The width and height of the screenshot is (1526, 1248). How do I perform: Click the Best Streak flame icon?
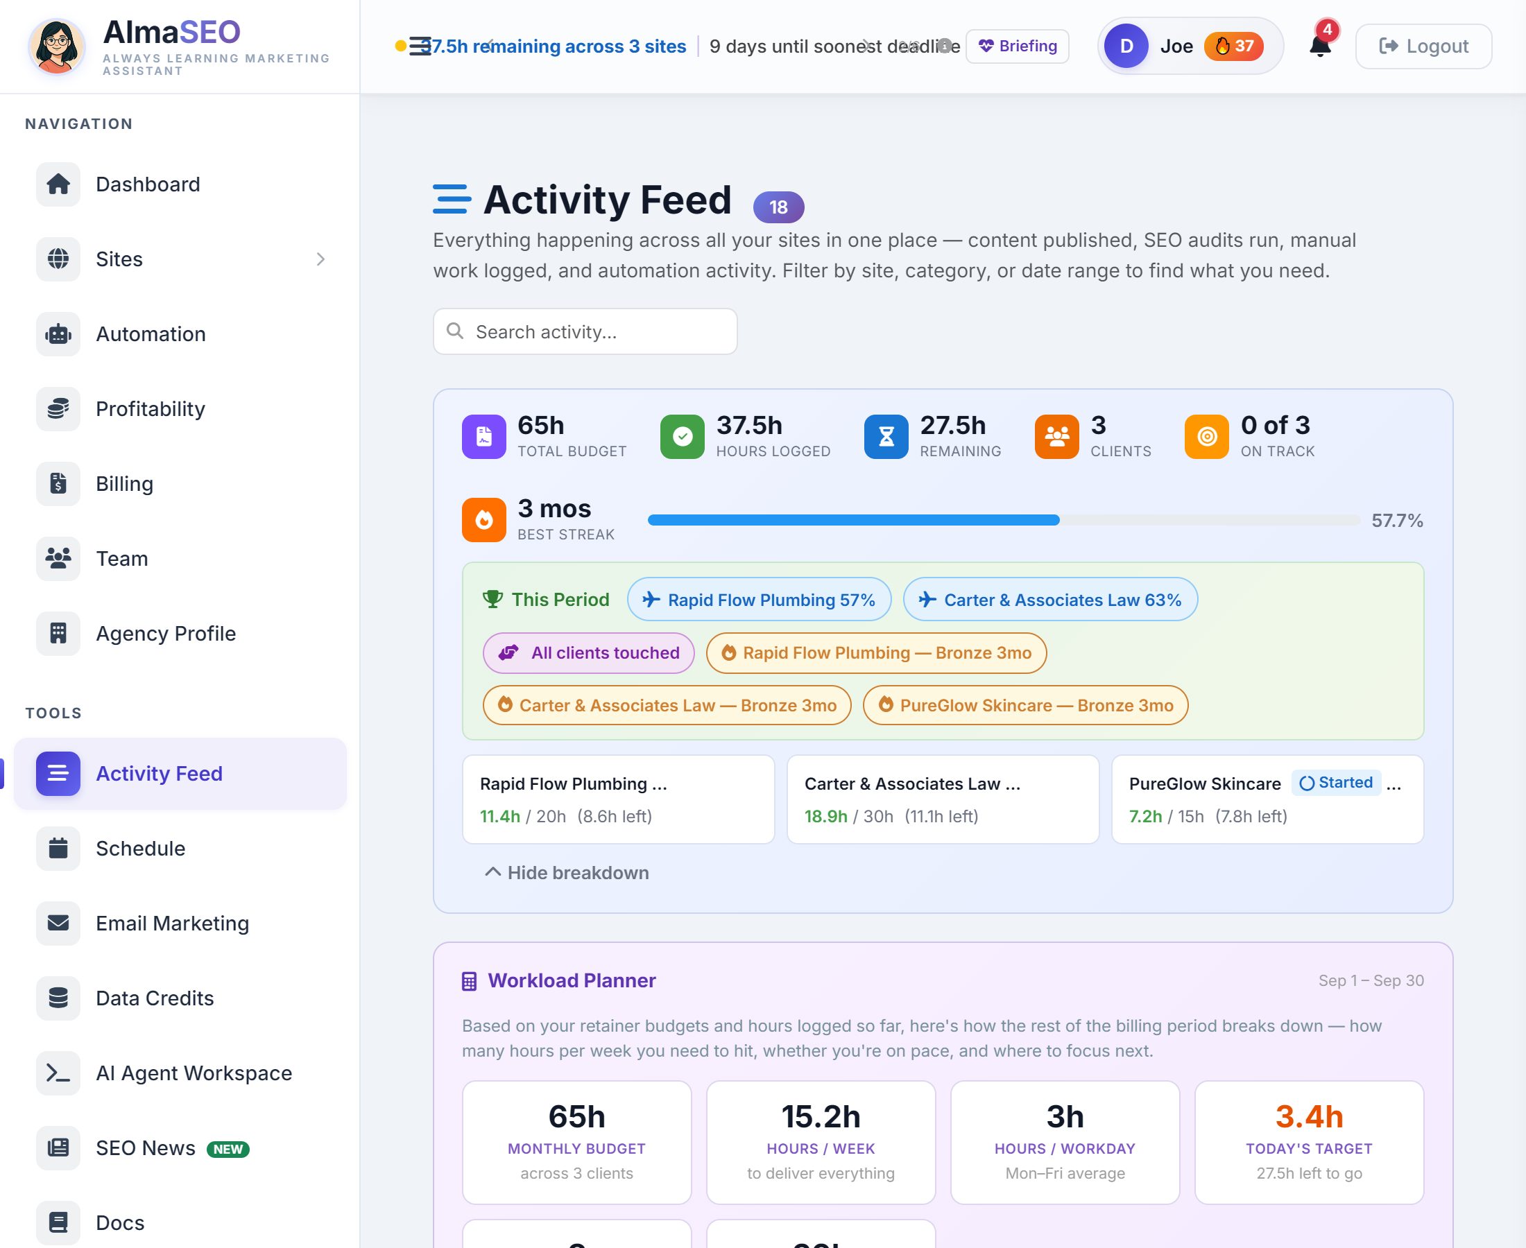click(x=484, y=520)
